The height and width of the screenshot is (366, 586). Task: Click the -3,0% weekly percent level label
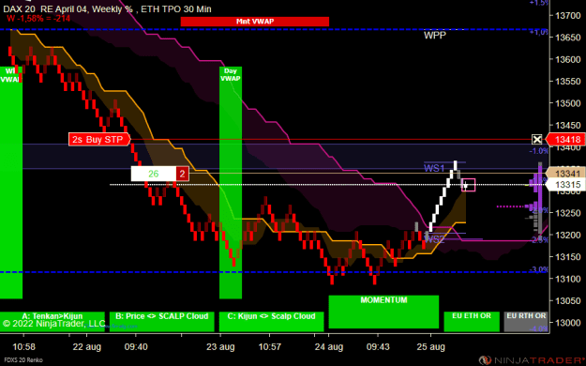(x=540, y=269)
